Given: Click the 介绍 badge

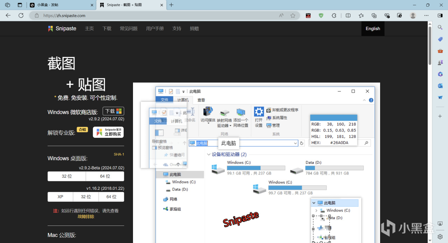Looking at the screenshot, I should [x=82, y=129].
